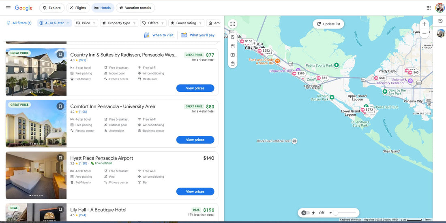Open the Amenities filter chip
446x223 pixels.
coord(214,23)
